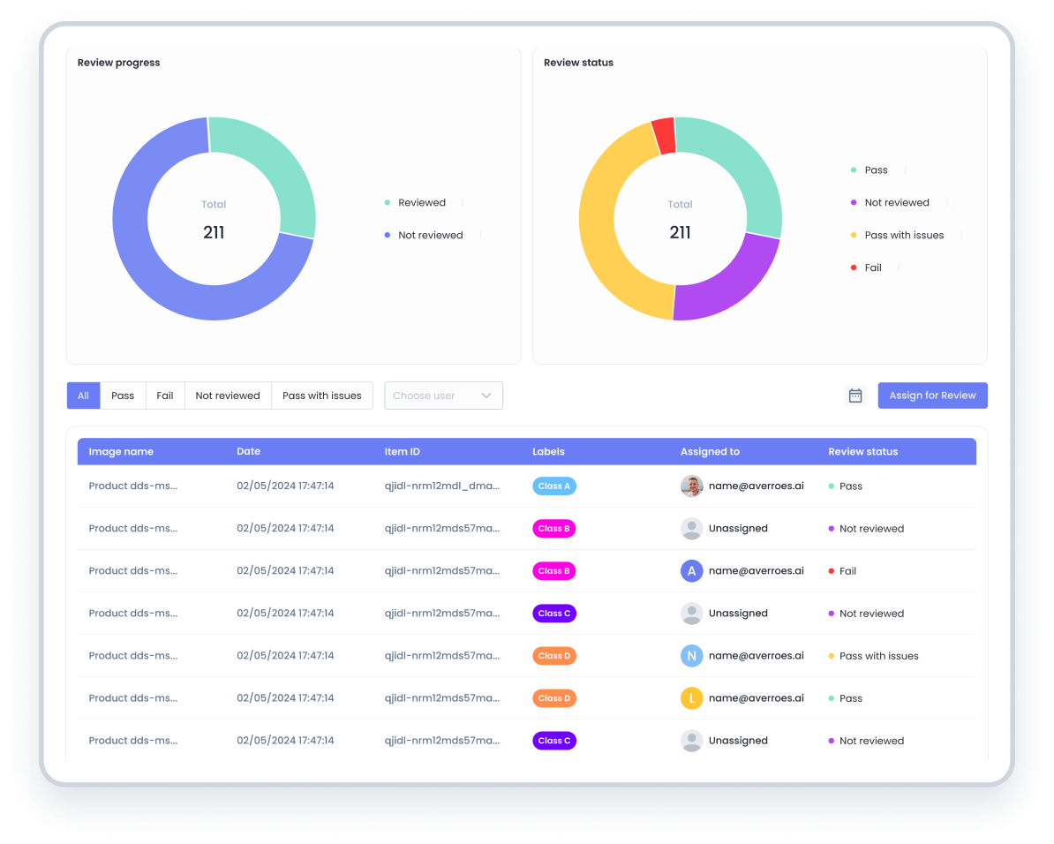This screenshot has width=1054, height=844.
Task: Click the Image name column header
Action: [x=121, y=451]
